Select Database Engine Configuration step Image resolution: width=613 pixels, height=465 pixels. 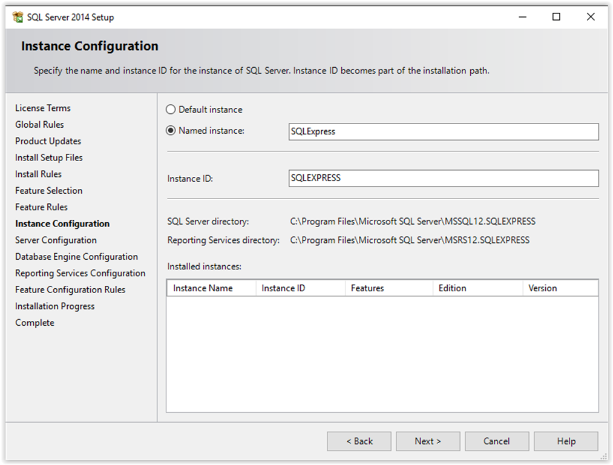click(x=77, y=257)
